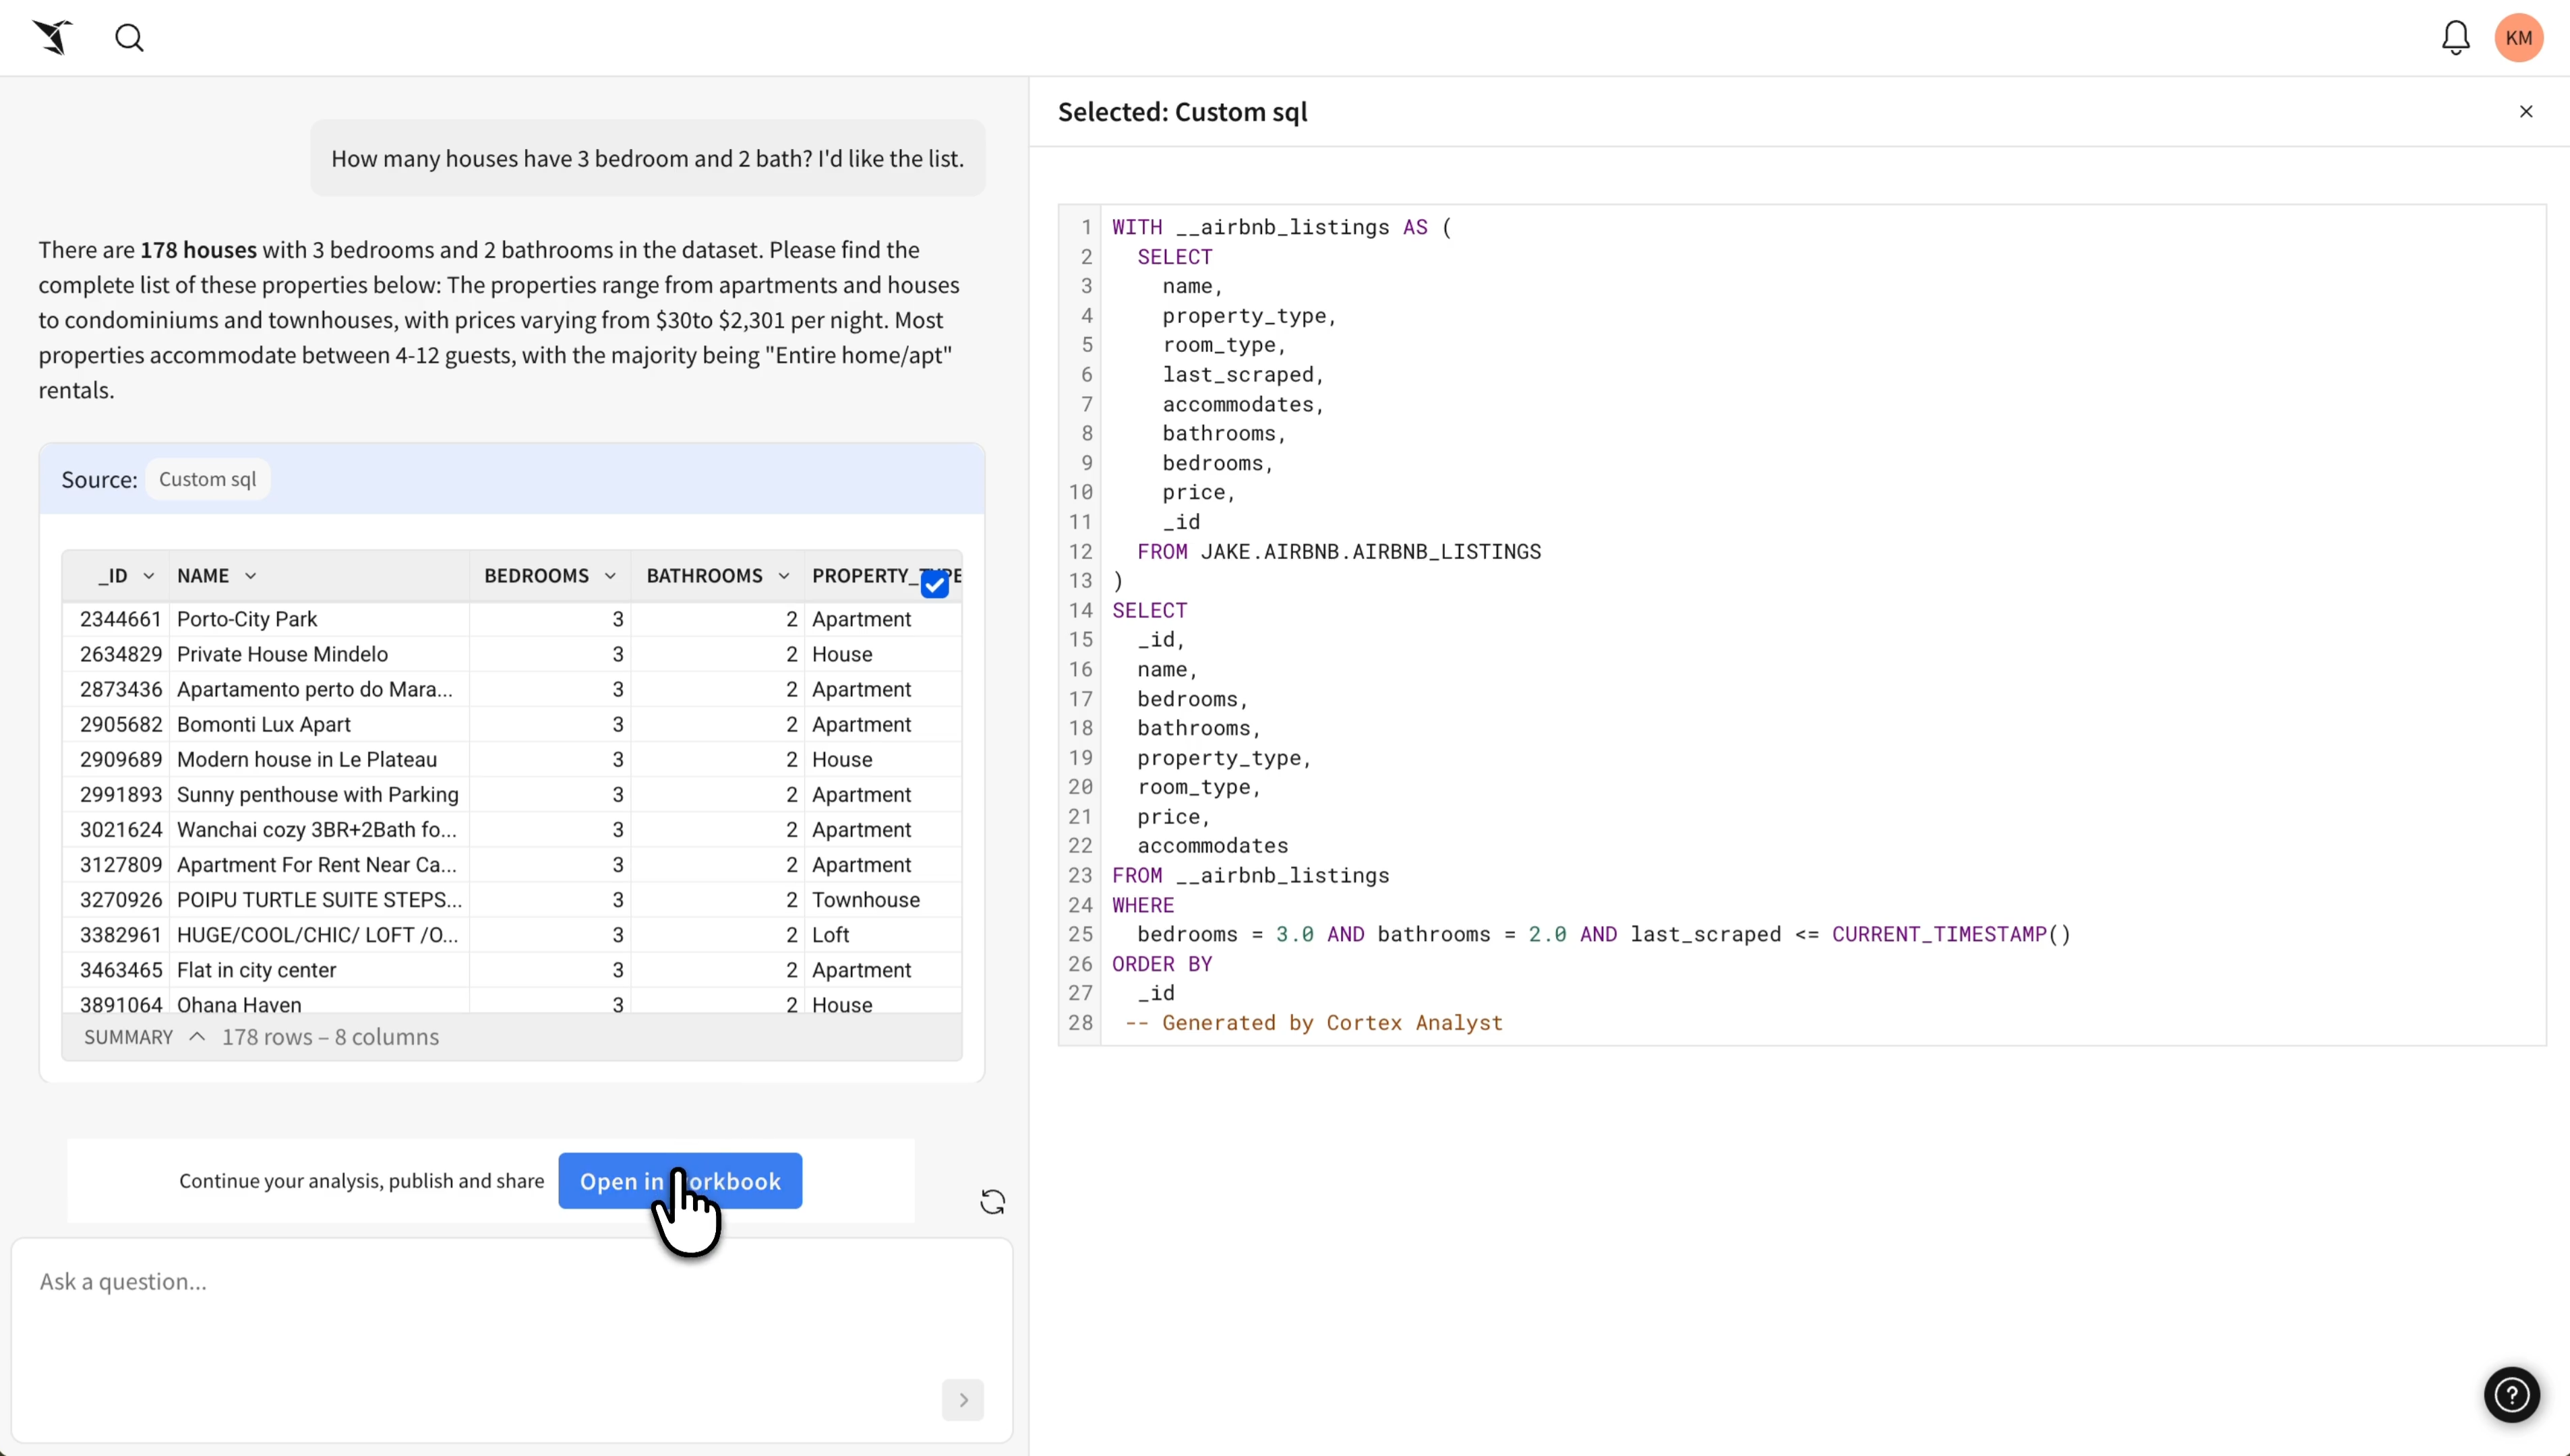
Task: Select the Ohana Haven table row
Action: click(x=239, y=1004)
